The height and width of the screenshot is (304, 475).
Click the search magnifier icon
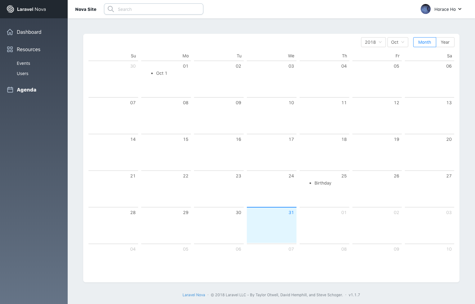pos(111,9)
